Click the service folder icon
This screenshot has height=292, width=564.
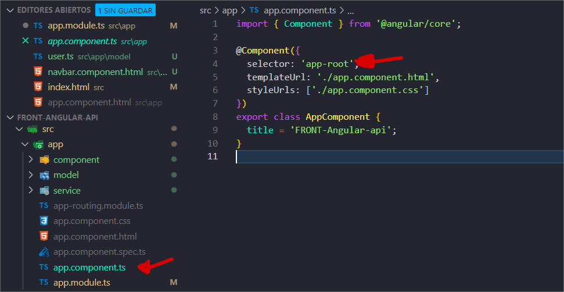coord(44,191)
